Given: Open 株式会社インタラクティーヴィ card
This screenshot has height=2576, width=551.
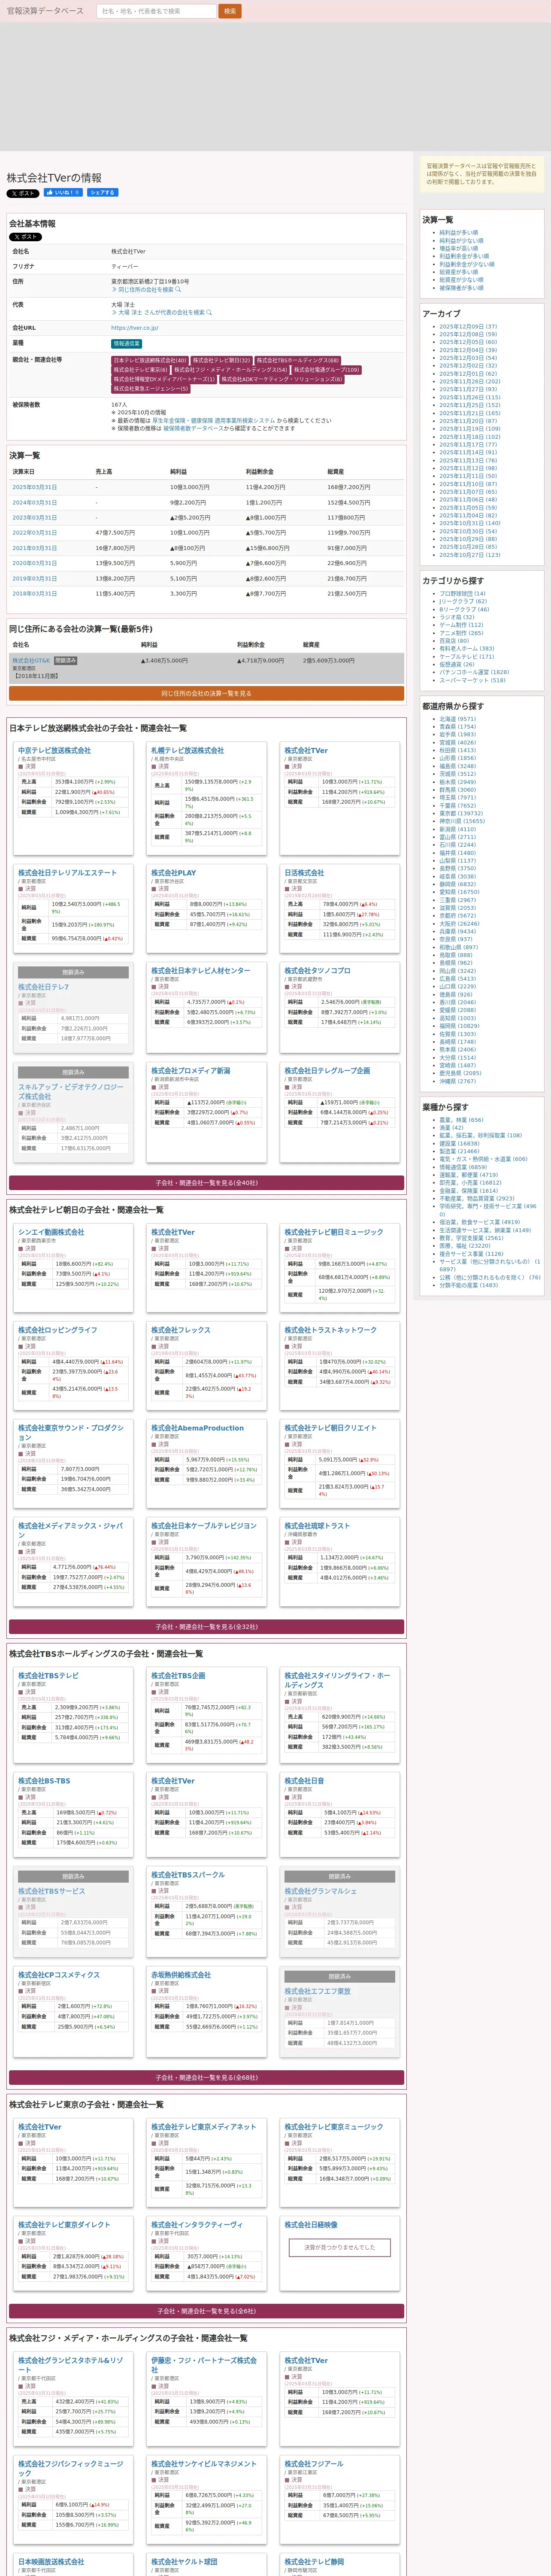Looking at the screenshot, I should 197,2224.
